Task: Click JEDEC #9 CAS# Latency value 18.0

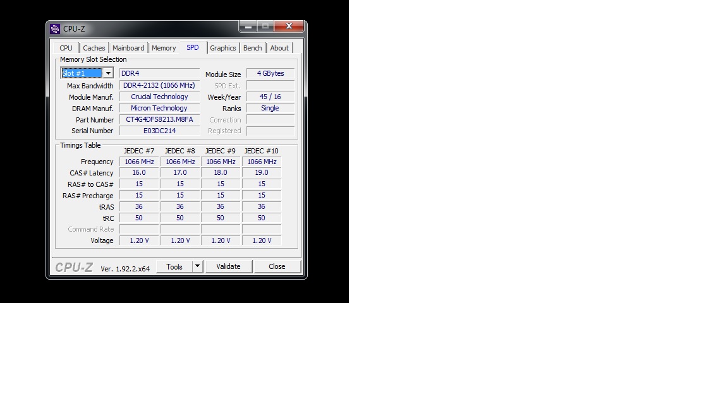Action: [x=221, y=172]
